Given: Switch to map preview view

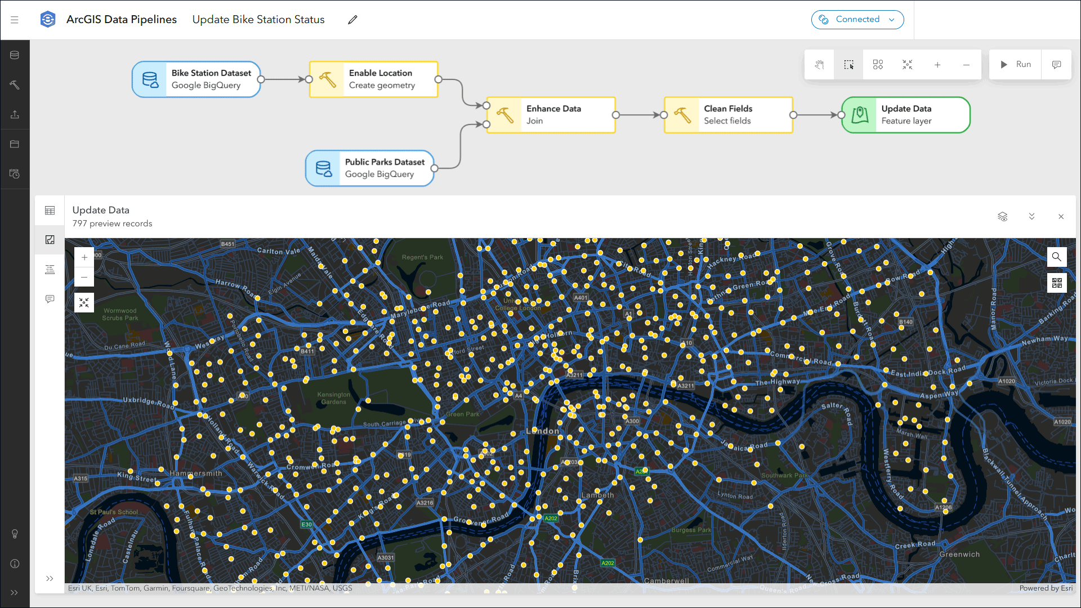Looking at the screenshot, I should pyautogui.click(x=50, y=240).
